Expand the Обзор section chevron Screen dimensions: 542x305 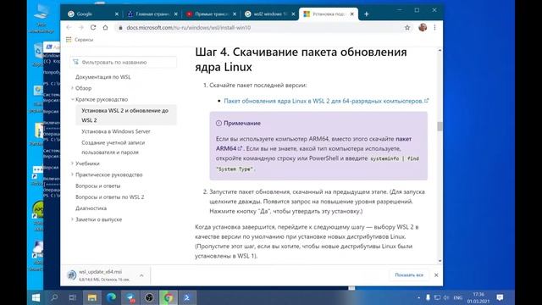click(72, 88)
